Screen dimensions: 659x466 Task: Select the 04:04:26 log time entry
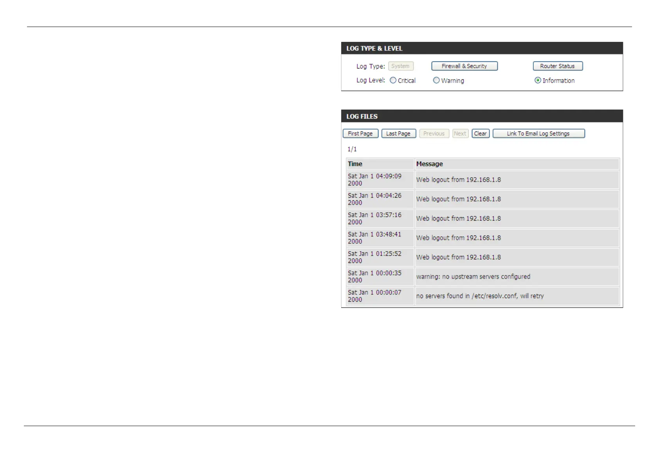point(380,199)
